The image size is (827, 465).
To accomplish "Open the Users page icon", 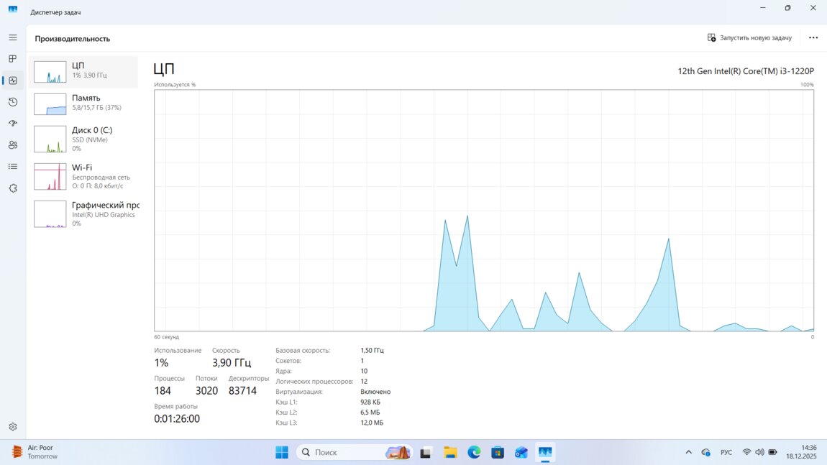I will (x=13, y=145).
